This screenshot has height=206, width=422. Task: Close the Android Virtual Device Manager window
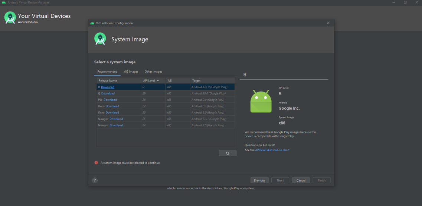coord(416,3)
